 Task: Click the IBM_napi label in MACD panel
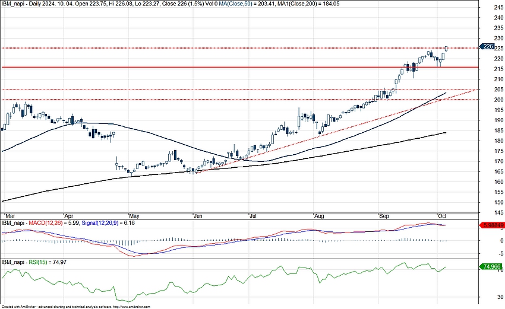pyautogui.click(x=12, y=222)
